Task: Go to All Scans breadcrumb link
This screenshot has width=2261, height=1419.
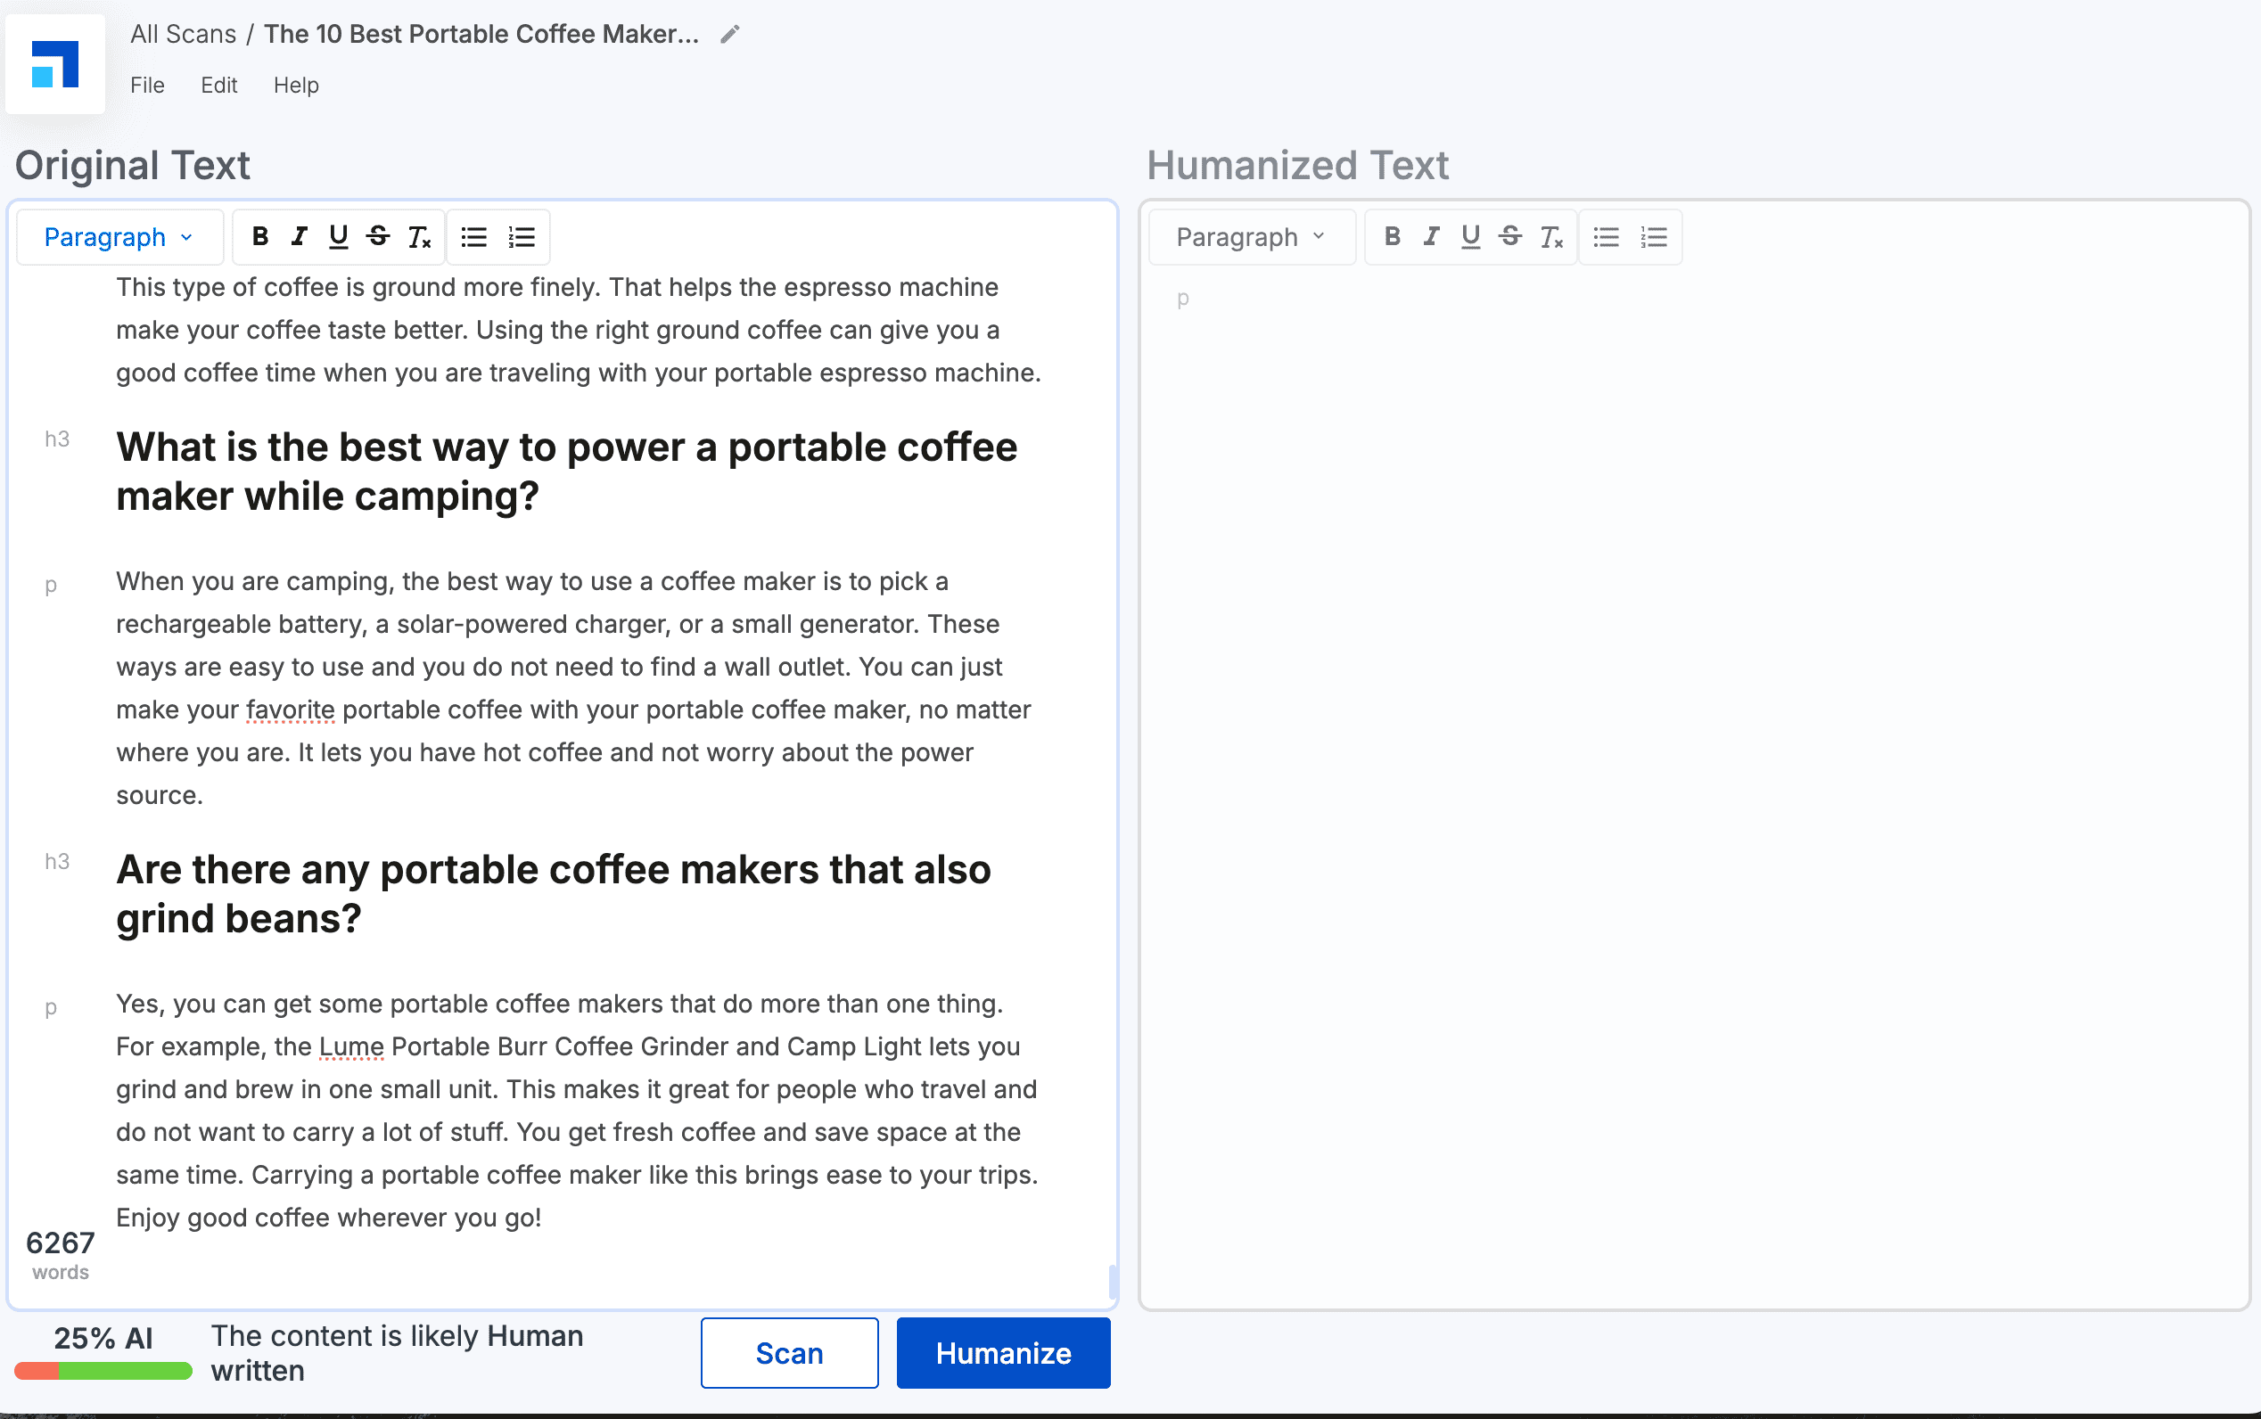Action: click(183, 35)
